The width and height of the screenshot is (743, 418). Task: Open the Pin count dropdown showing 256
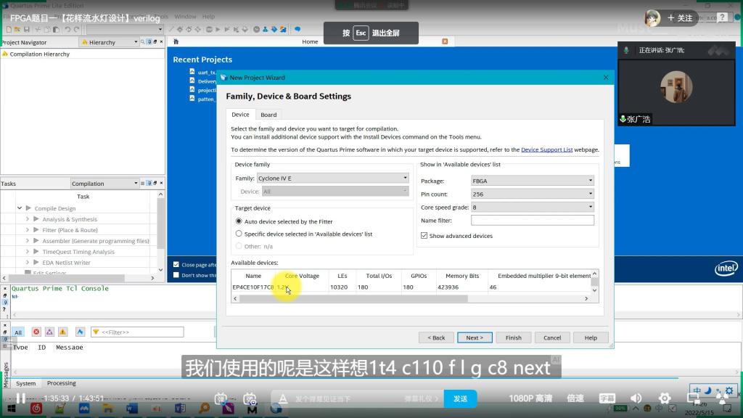coord(532,194)
